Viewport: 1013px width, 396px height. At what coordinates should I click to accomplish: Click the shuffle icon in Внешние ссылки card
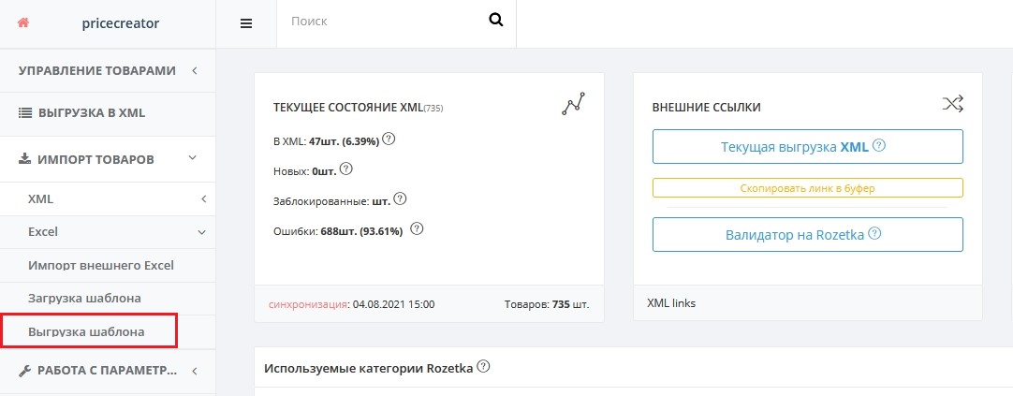point(953,103)
